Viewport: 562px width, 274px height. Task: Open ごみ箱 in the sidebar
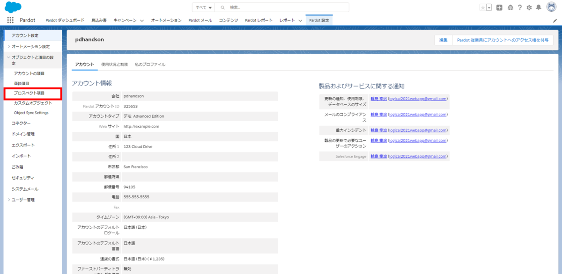click(x=17, y=167)
